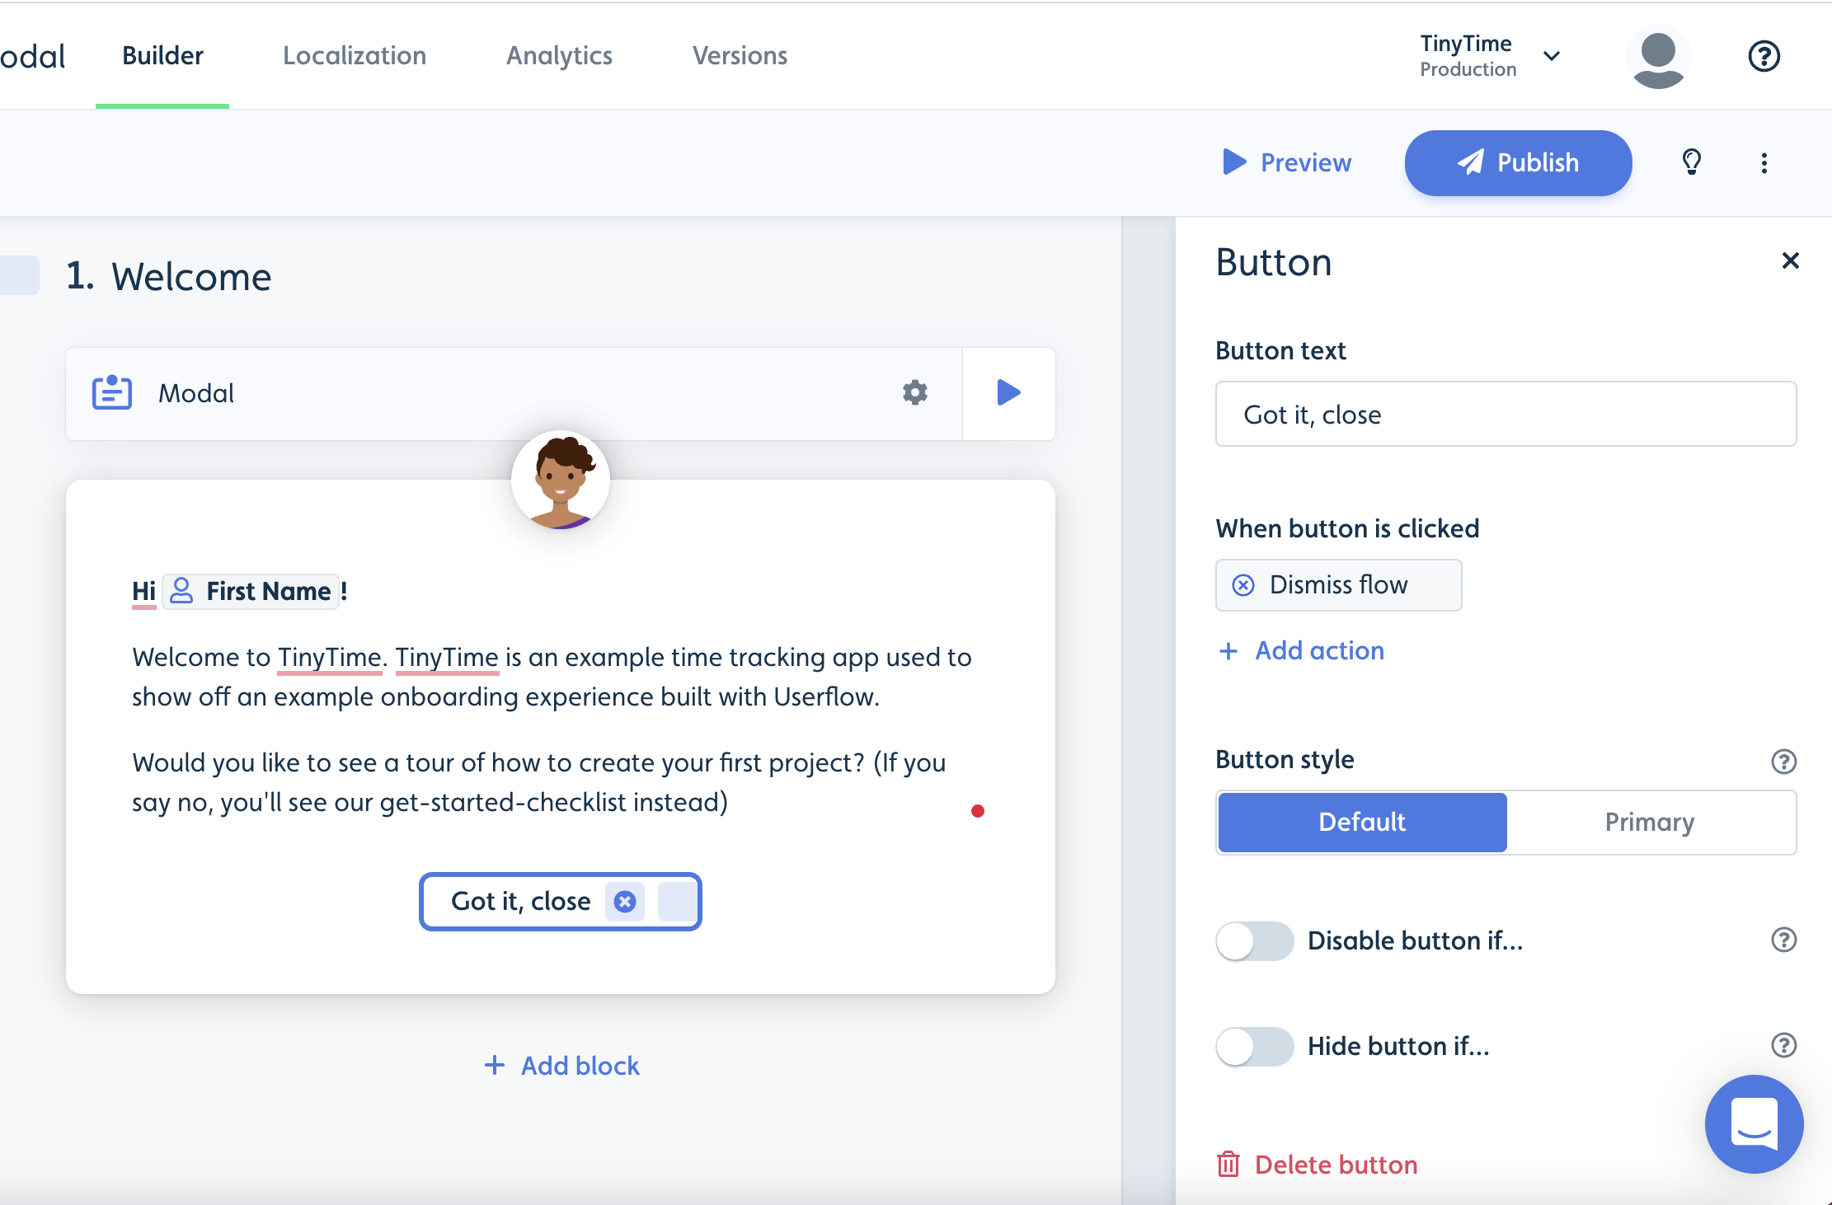The height and width of the screenshot is (1205, 1832).
Task: Click the close X on Button panel
Action: tap(1790, 261)
